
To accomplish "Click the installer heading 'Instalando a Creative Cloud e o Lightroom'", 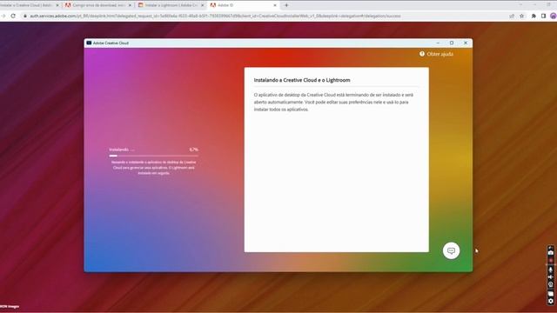I will click(302, 80).
